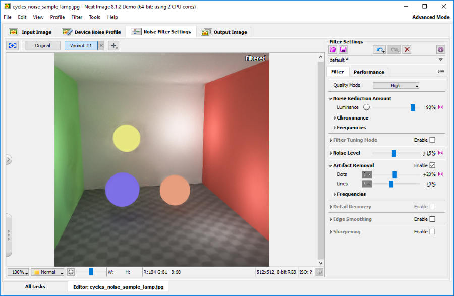Expand the Filter Tuning Mode section
Image resolution: width=454 pixels, height=296 pixels.
(x=331, y=140)
